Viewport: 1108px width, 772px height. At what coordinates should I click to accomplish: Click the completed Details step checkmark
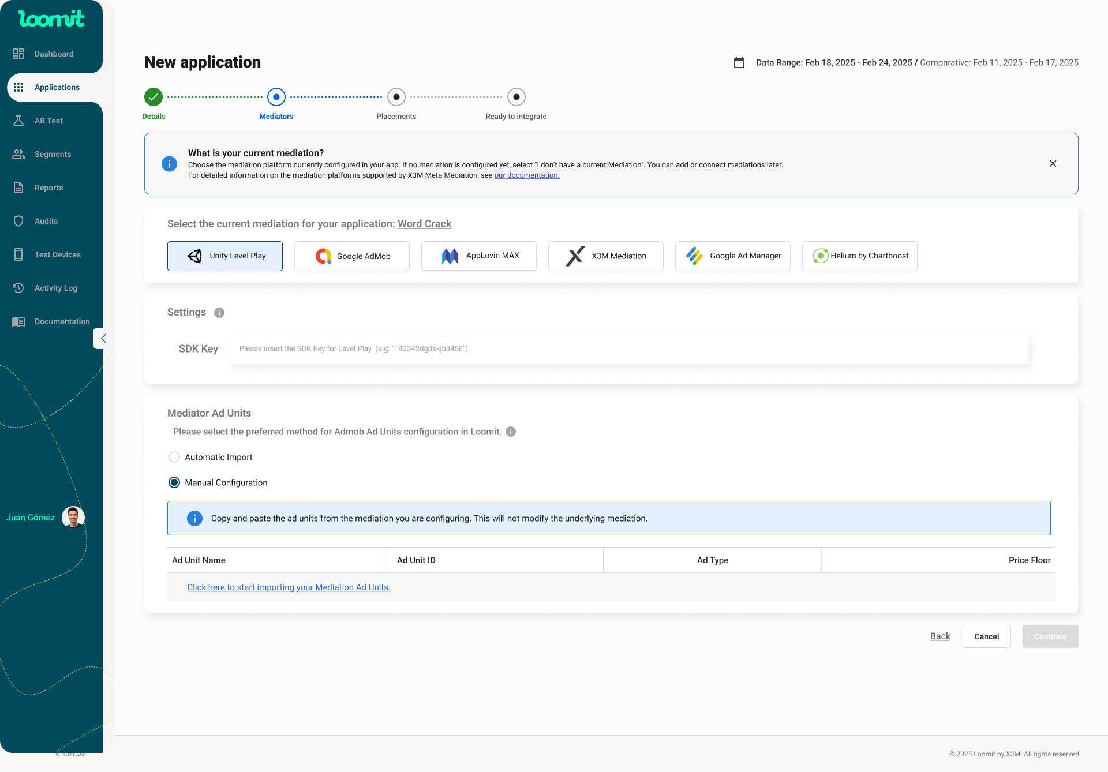pyautogui.click(x=154, y=97)
